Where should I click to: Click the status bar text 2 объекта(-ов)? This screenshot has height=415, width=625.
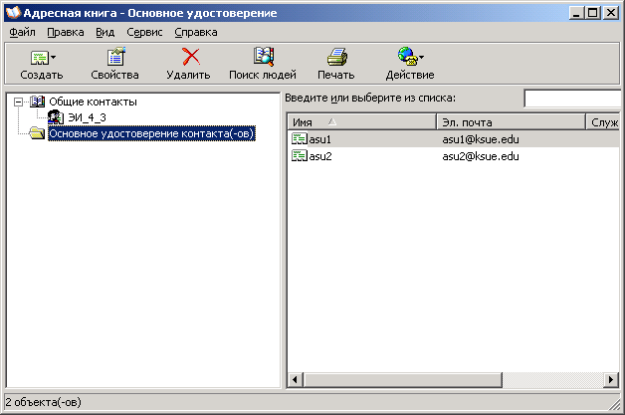pyautogui.click(x=43, y=402)
